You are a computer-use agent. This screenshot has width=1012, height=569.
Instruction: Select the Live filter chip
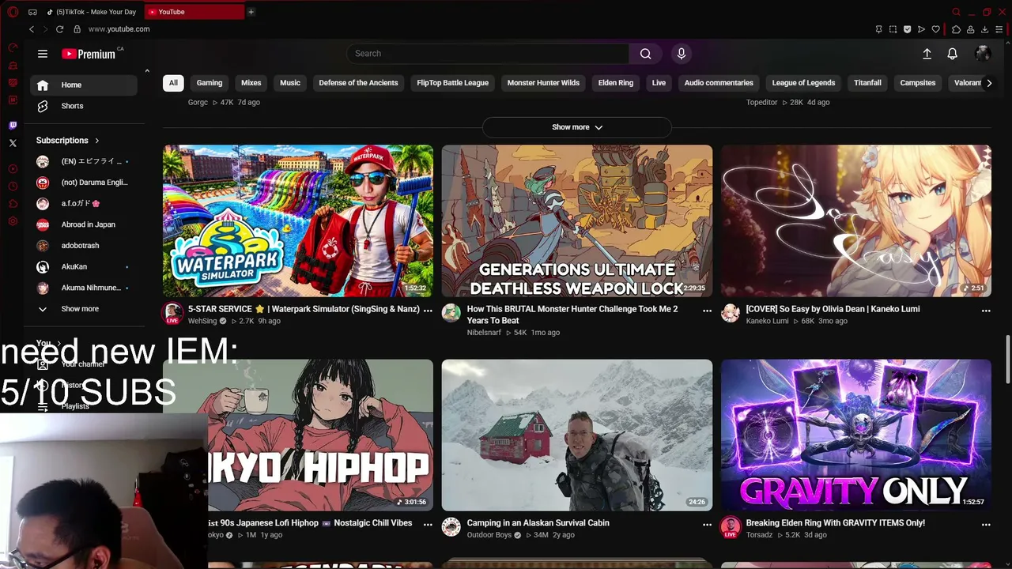(659, 83)
